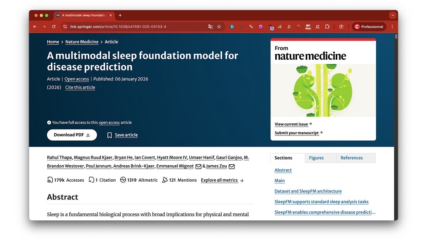Click the address bar URL field
427x240 pixels.
(135, 27)
